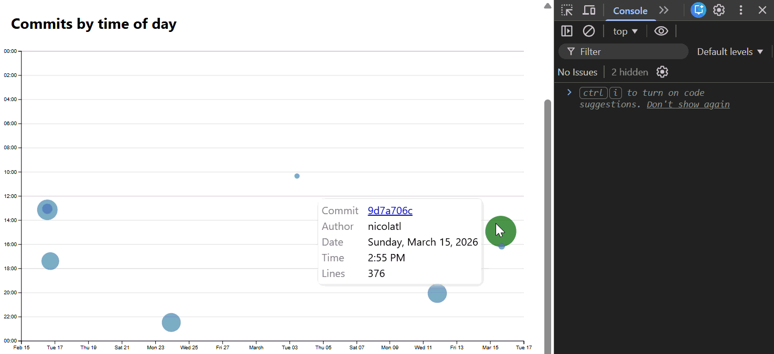Image resolution: width=774 pixels, height=354 pixels.
Task: Click the Don't show again link
Action: (688, 104)
